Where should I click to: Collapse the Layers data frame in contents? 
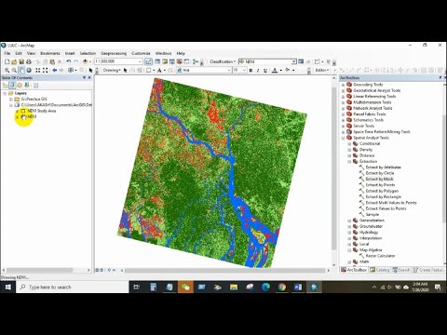[5, 93]
